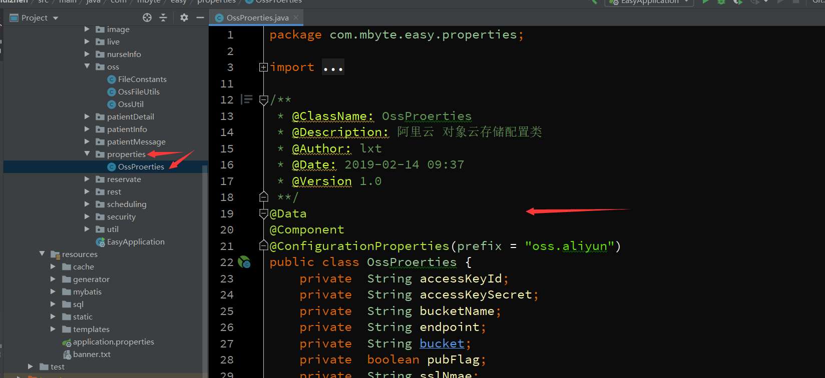Select the OssUtil class file

pos(131,104)
